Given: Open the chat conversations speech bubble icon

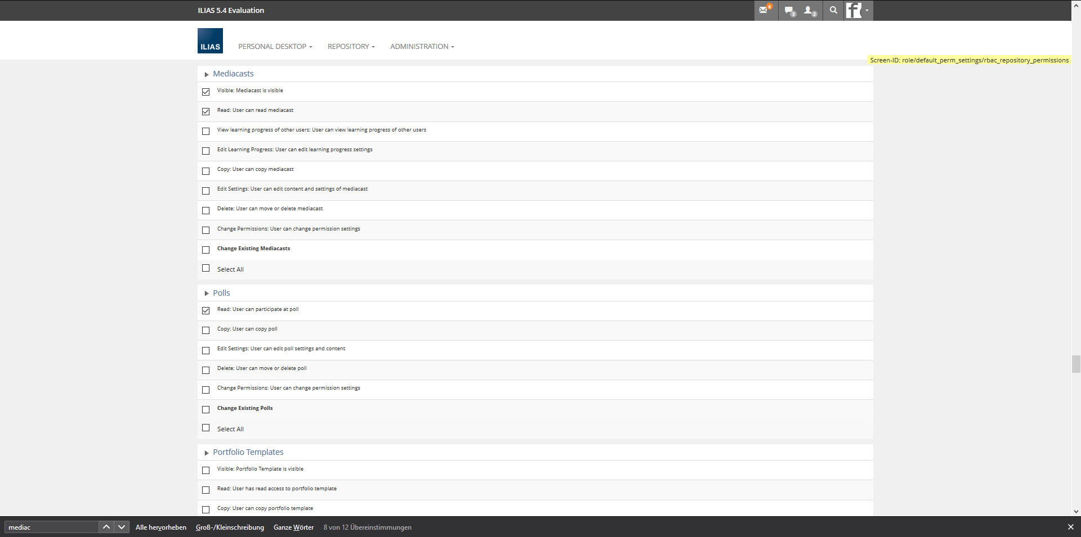Looking at the screenshot, I should click(x=789, y=10).
